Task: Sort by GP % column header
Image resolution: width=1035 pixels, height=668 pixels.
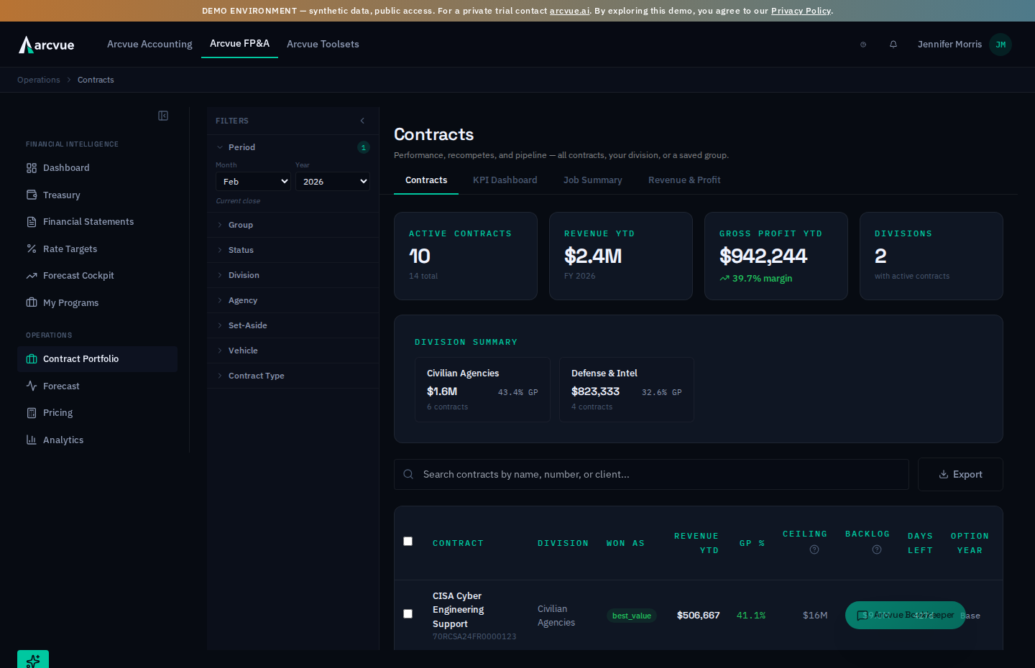Action: coord(753,543)
